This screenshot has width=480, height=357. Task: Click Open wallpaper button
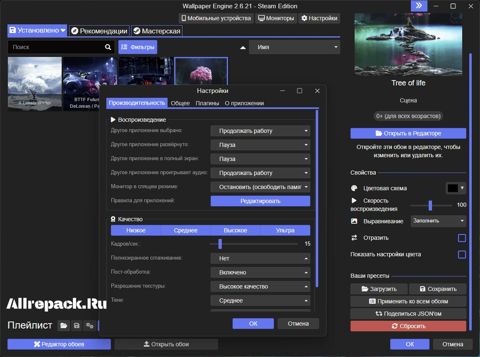coord(166,344)
